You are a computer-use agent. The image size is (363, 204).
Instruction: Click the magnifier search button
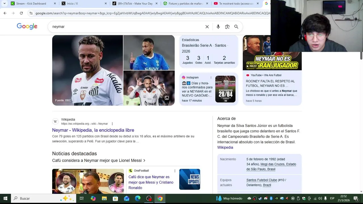point(236,27)
